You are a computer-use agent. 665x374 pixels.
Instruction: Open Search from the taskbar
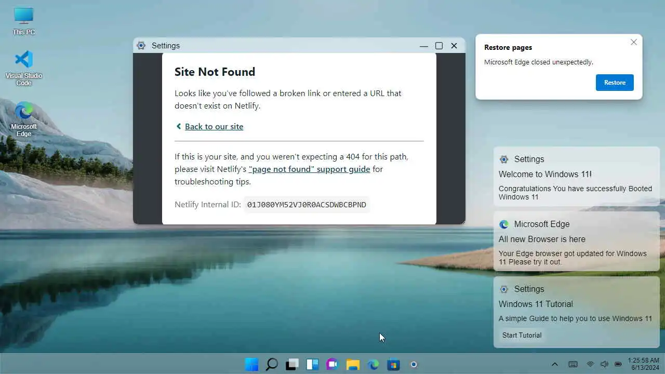click(x=272, y=364)
